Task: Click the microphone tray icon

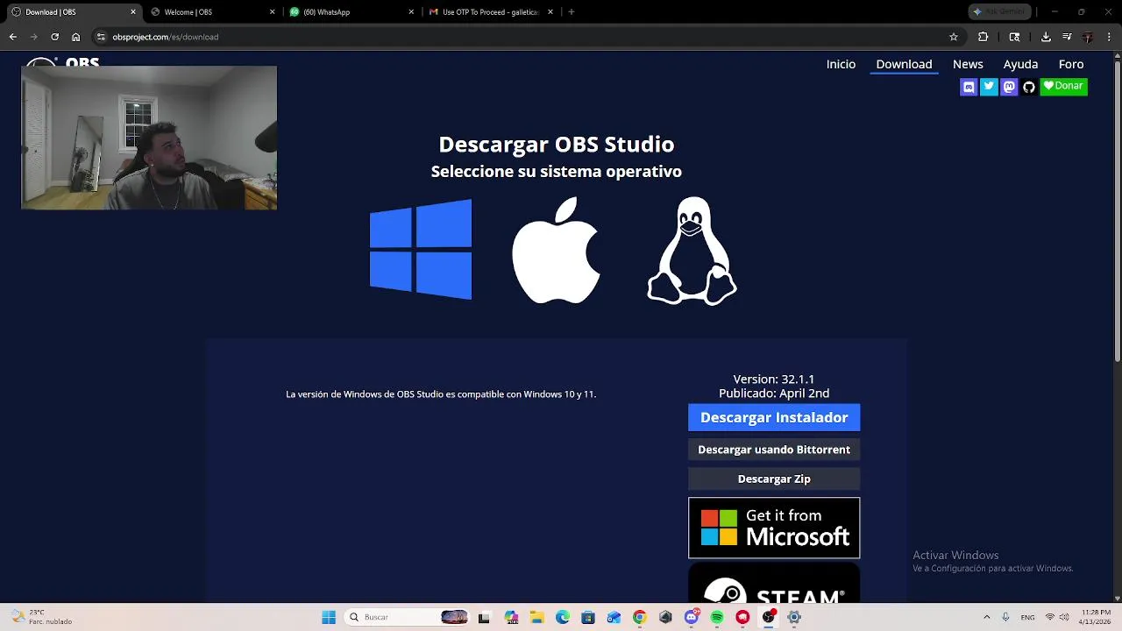Action: tap(1005, 617)
